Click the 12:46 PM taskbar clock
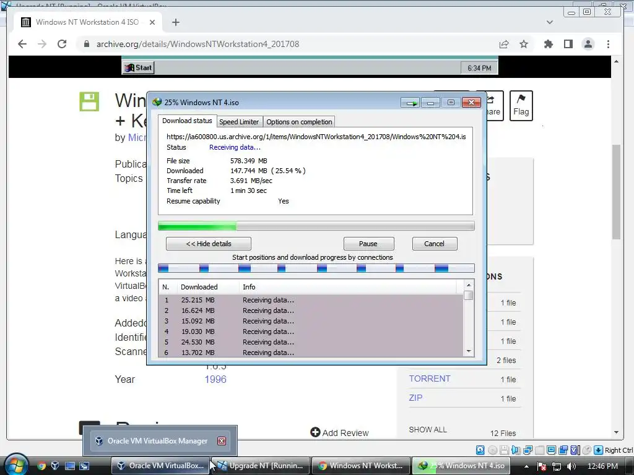Screen dimensions: 634x475 602,466
